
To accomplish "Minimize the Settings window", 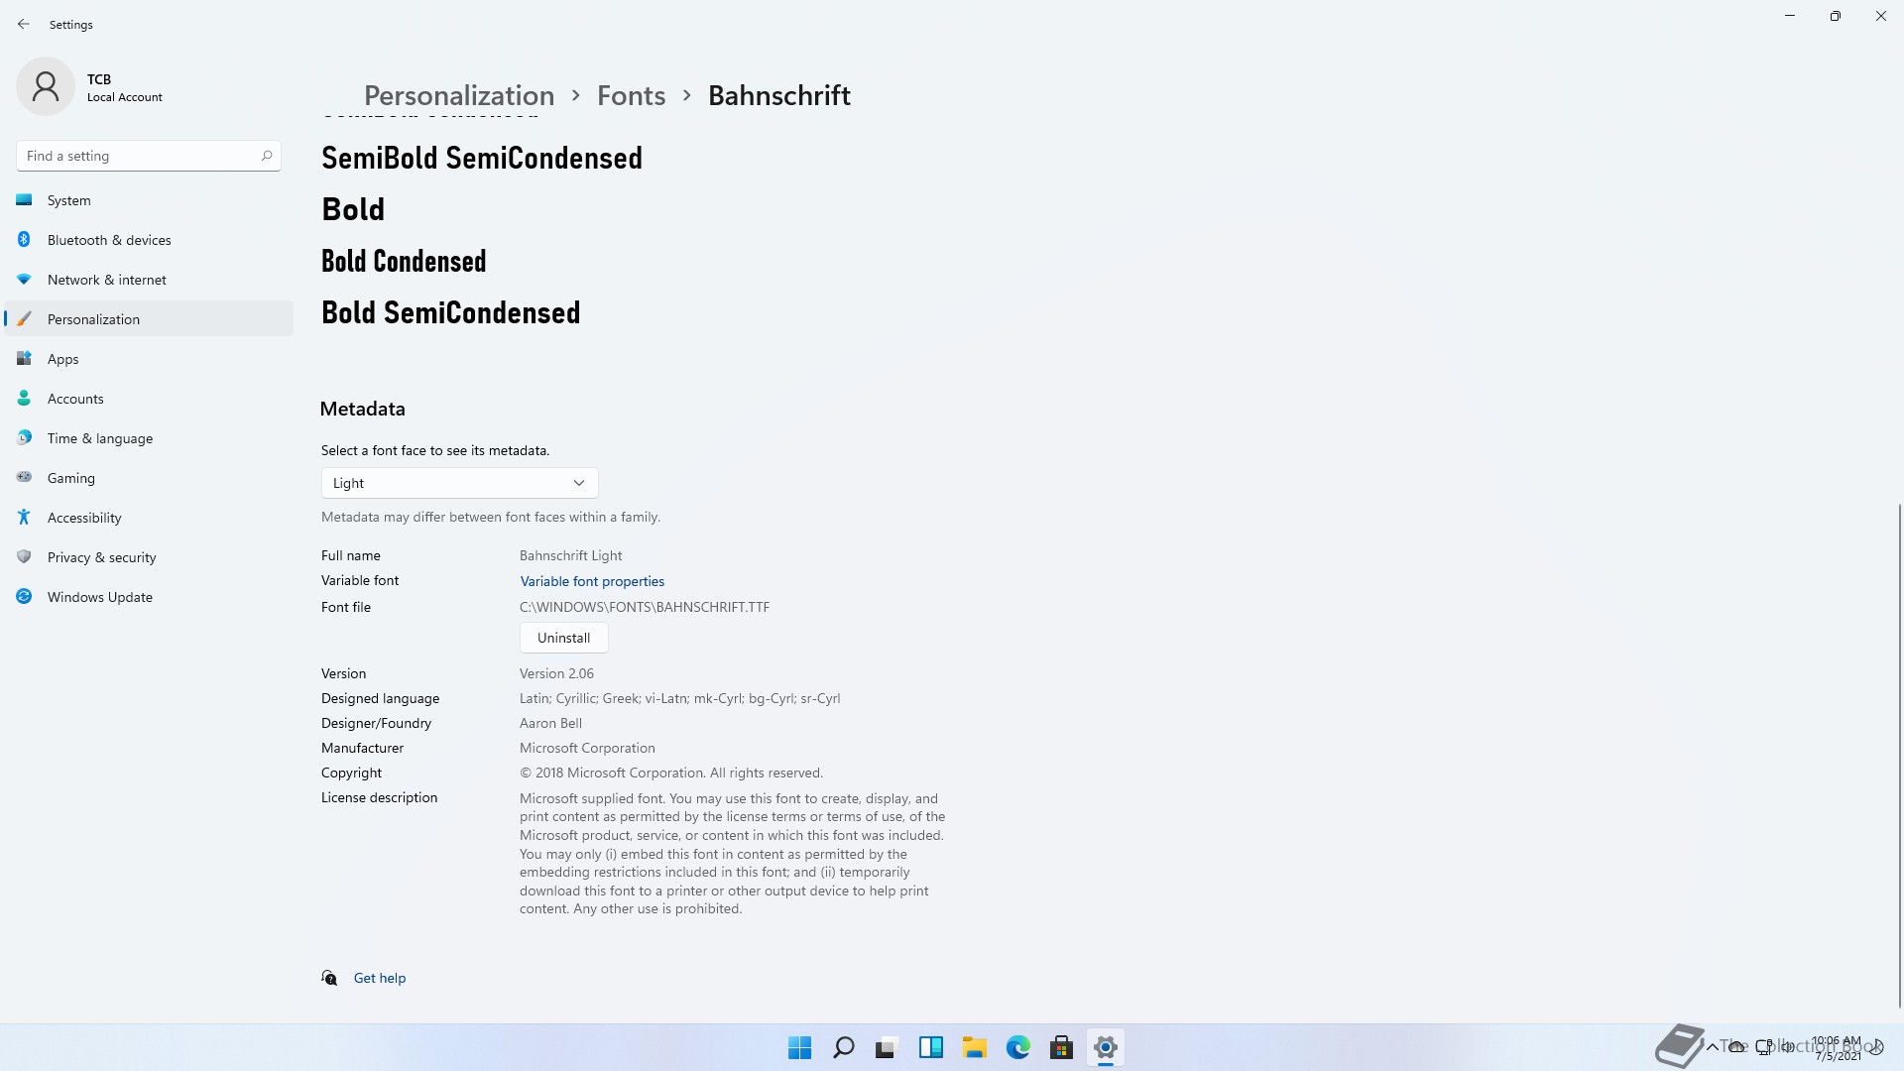I will (1790, 16).
